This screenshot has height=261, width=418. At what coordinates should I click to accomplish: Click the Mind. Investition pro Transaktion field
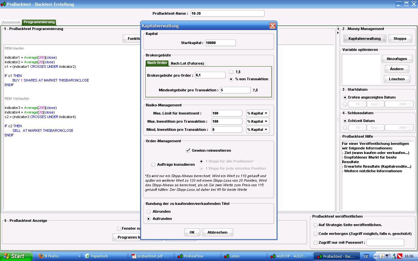[227, 130]
